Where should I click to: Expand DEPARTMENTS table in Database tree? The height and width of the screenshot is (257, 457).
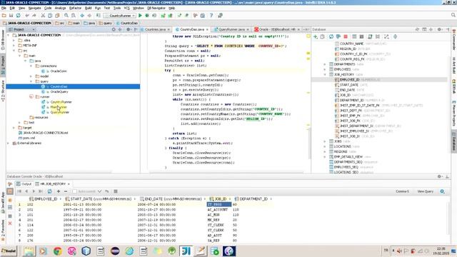click(325, 64)
